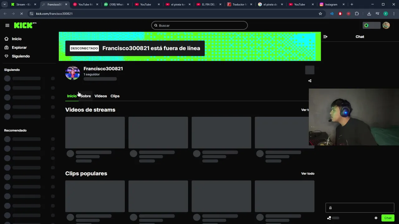Image resolution: width=399 pixels, height=224 pixels.
Task: Open the browser tab search dropdown
Action: click(4, 4)
